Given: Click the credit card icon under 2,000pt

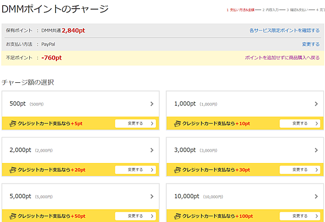Looking at the screenshot, I should pos(12,170).
